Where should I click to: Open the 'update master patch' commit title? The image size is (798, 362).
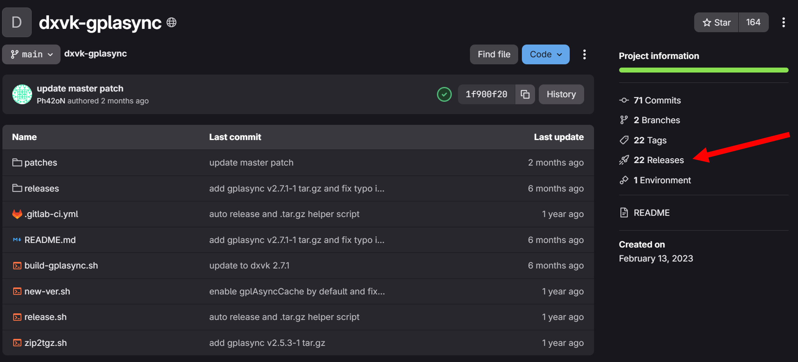coord(80,88)
